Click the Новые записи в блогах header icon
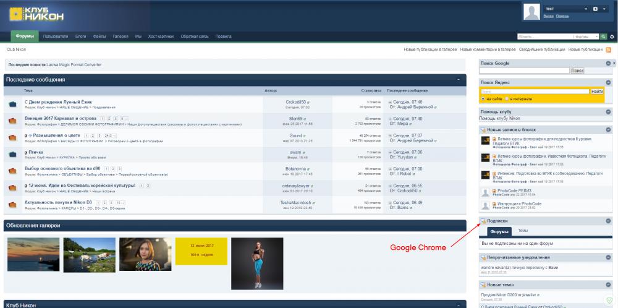This screenshot has width=618, height=308. point(483,130)
